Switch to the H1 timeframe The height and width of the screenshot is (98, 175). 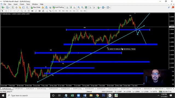coord(71,11)
